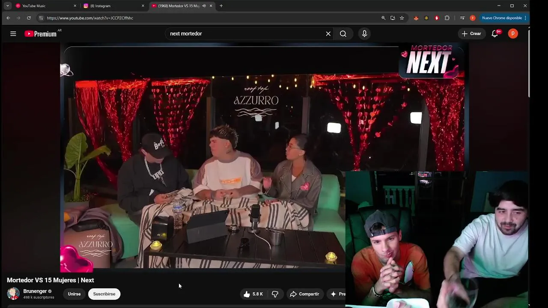Open Chrome extensions puzzle menu
548x308 pixels.
point(447,18)
